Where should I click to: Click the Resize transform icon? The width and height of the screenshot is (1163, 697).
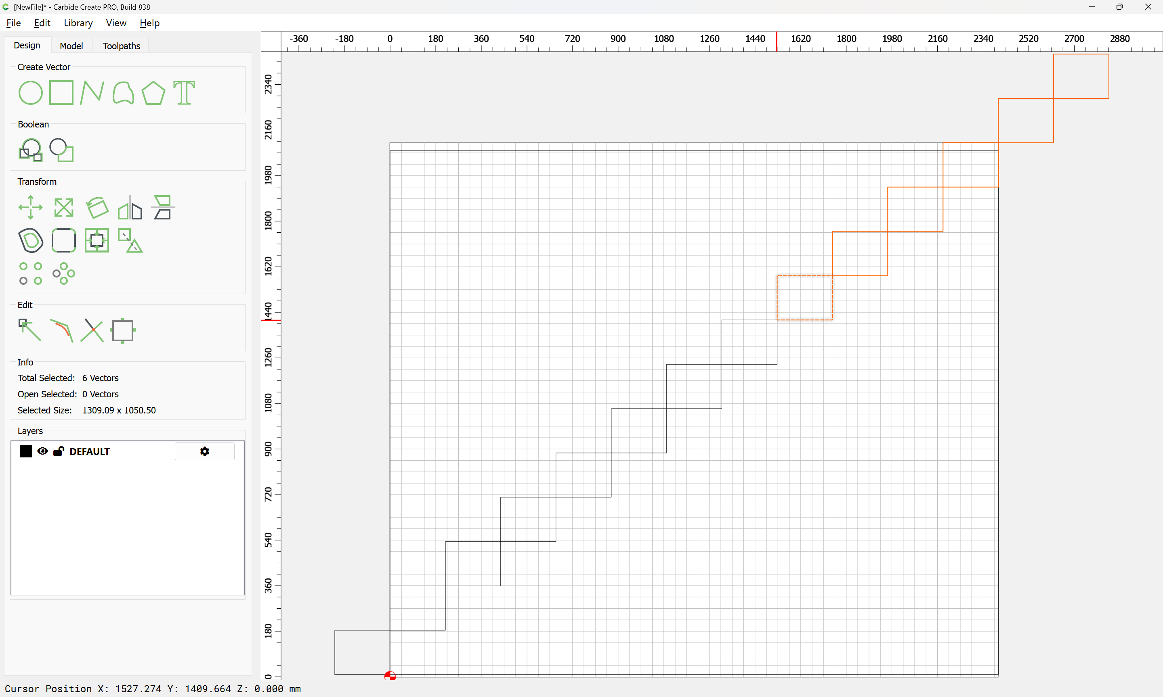tap(63, 207)
